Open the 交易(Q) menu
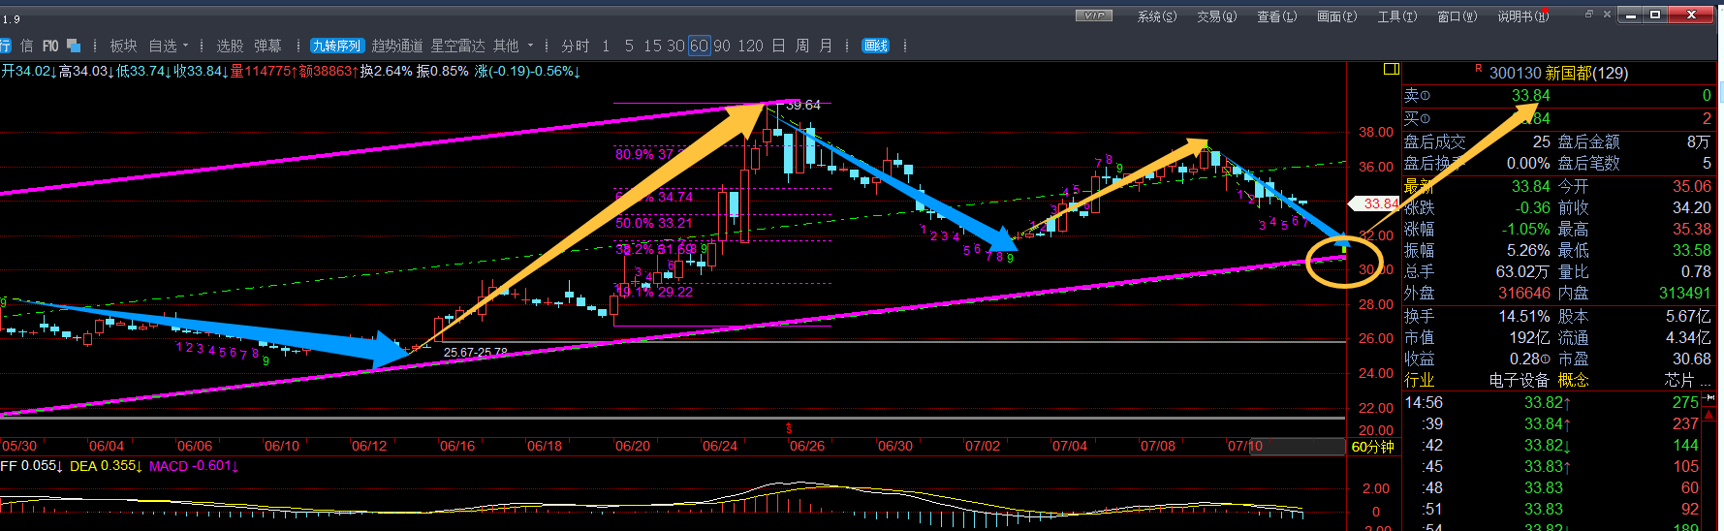Viewport: 1724px width, 531px height. click(x=1216, y=16)
